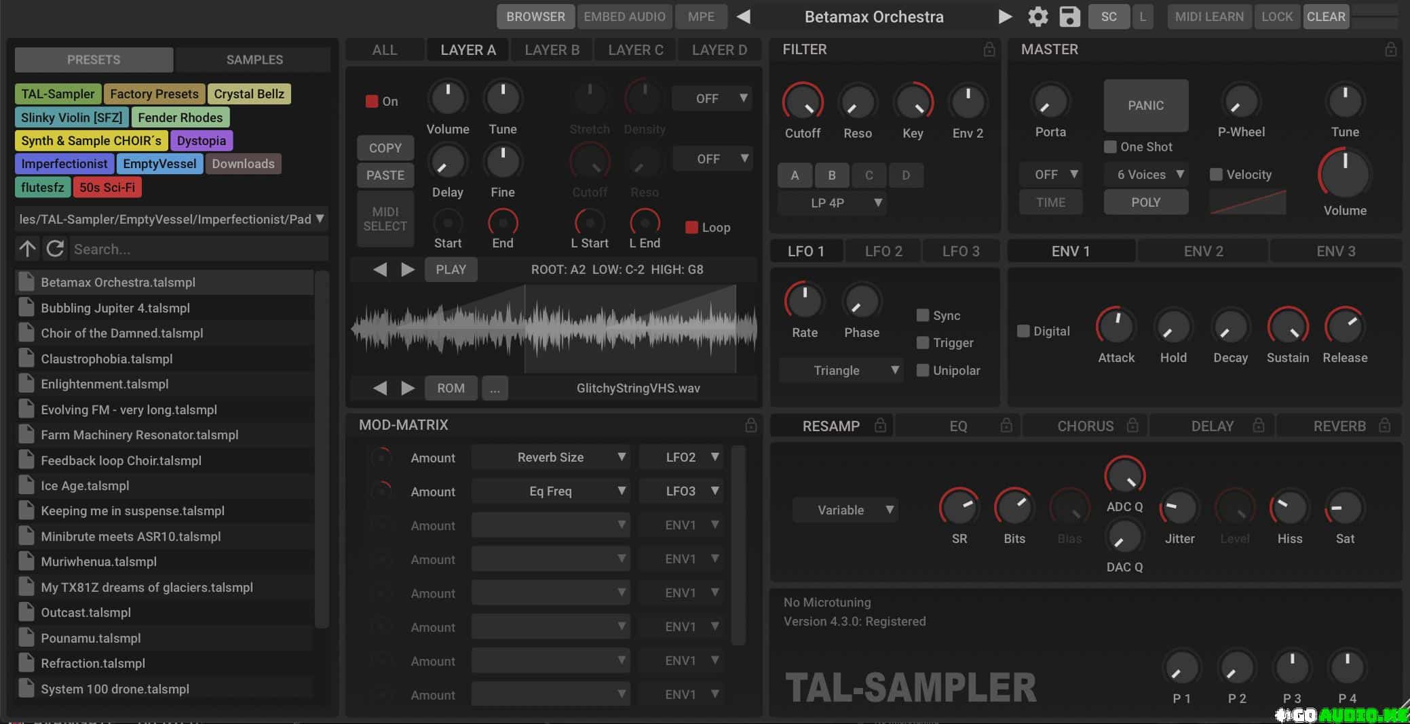The width and height of the screenshot is (1410, 724).
Task: Go to next preset arrow beside Betamax Orchestra
Action: tap(1005, 16)
